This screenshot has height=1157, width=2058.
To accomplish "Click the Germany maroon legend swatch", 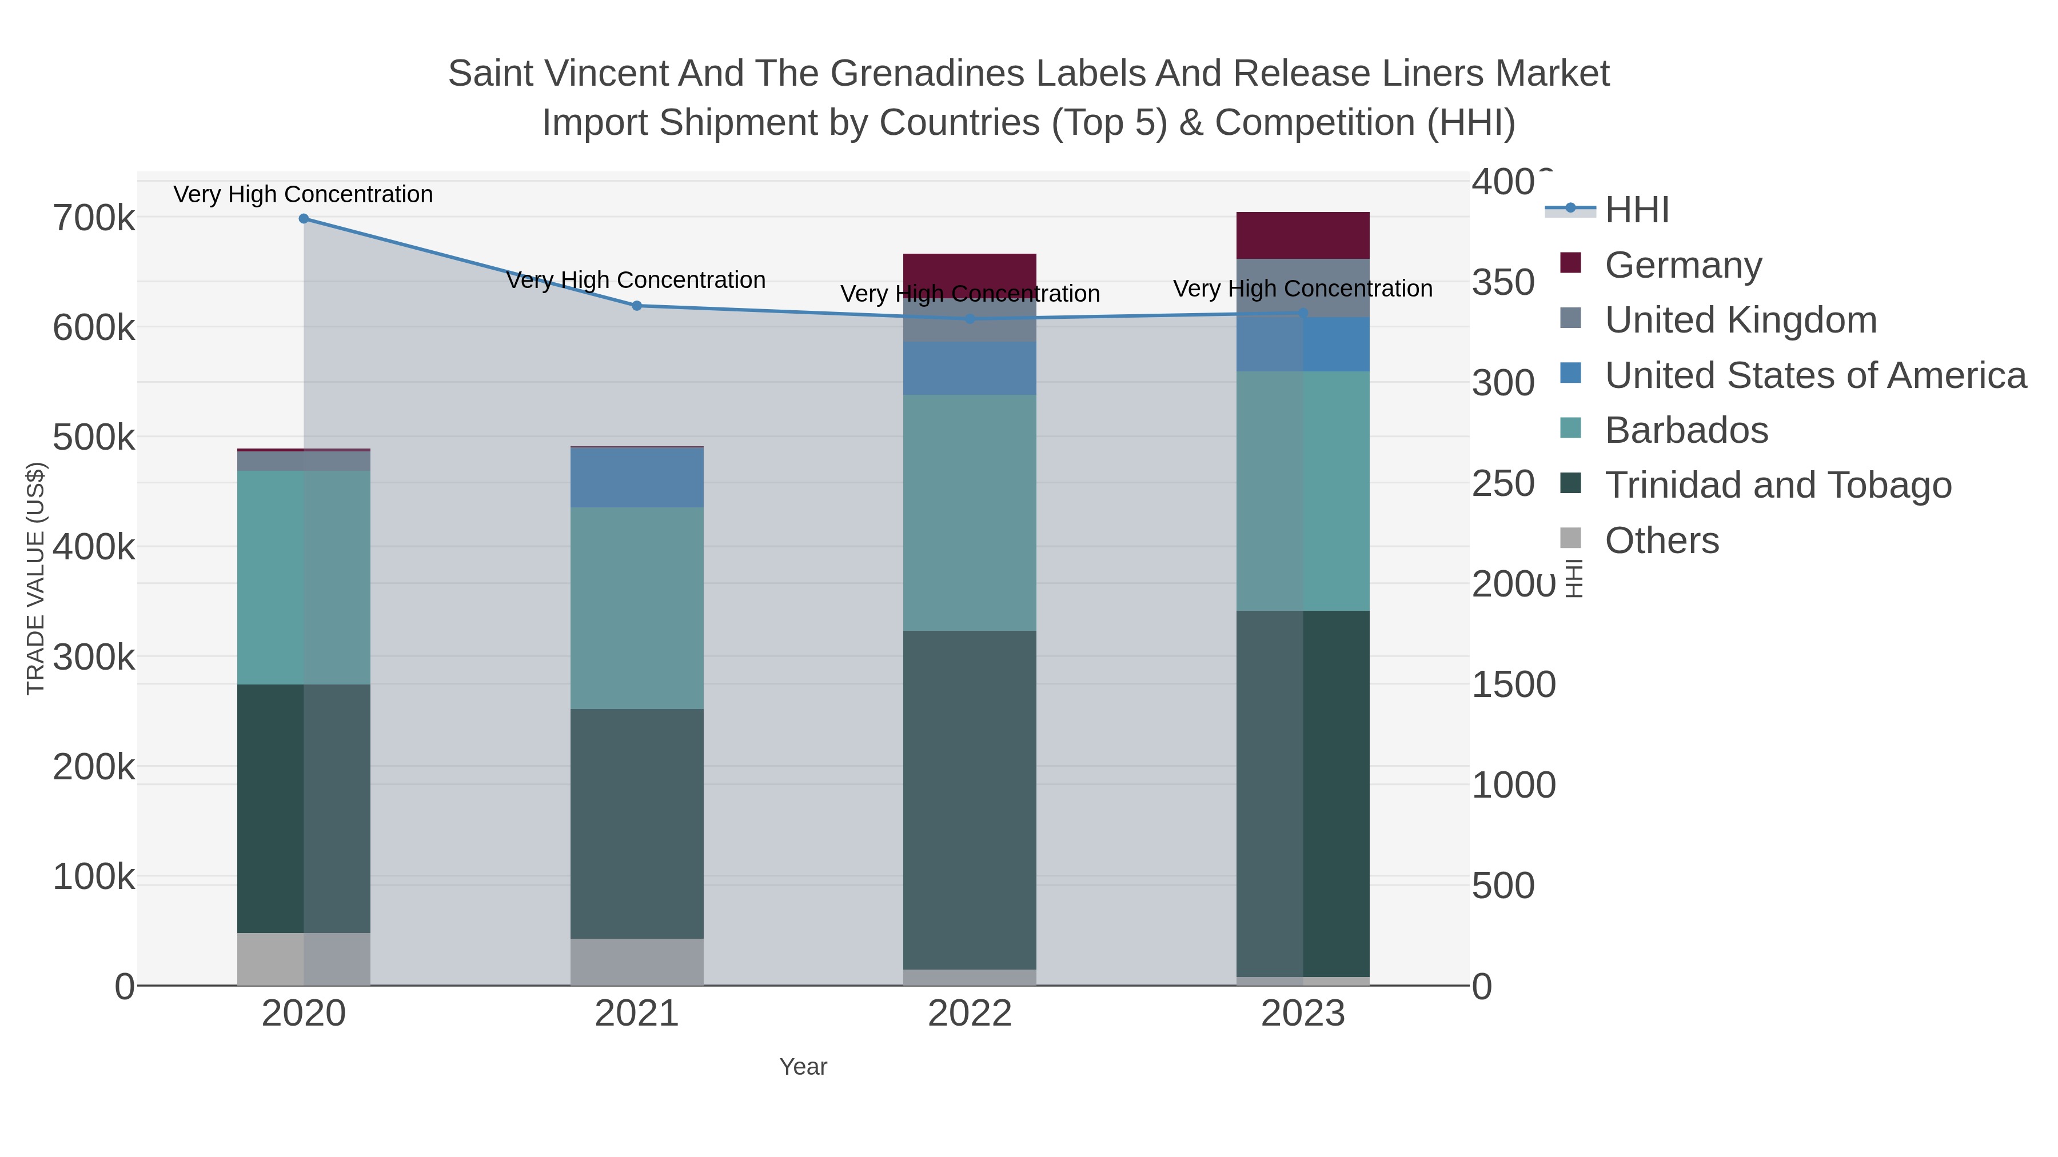I will (x=1571, y=263).
